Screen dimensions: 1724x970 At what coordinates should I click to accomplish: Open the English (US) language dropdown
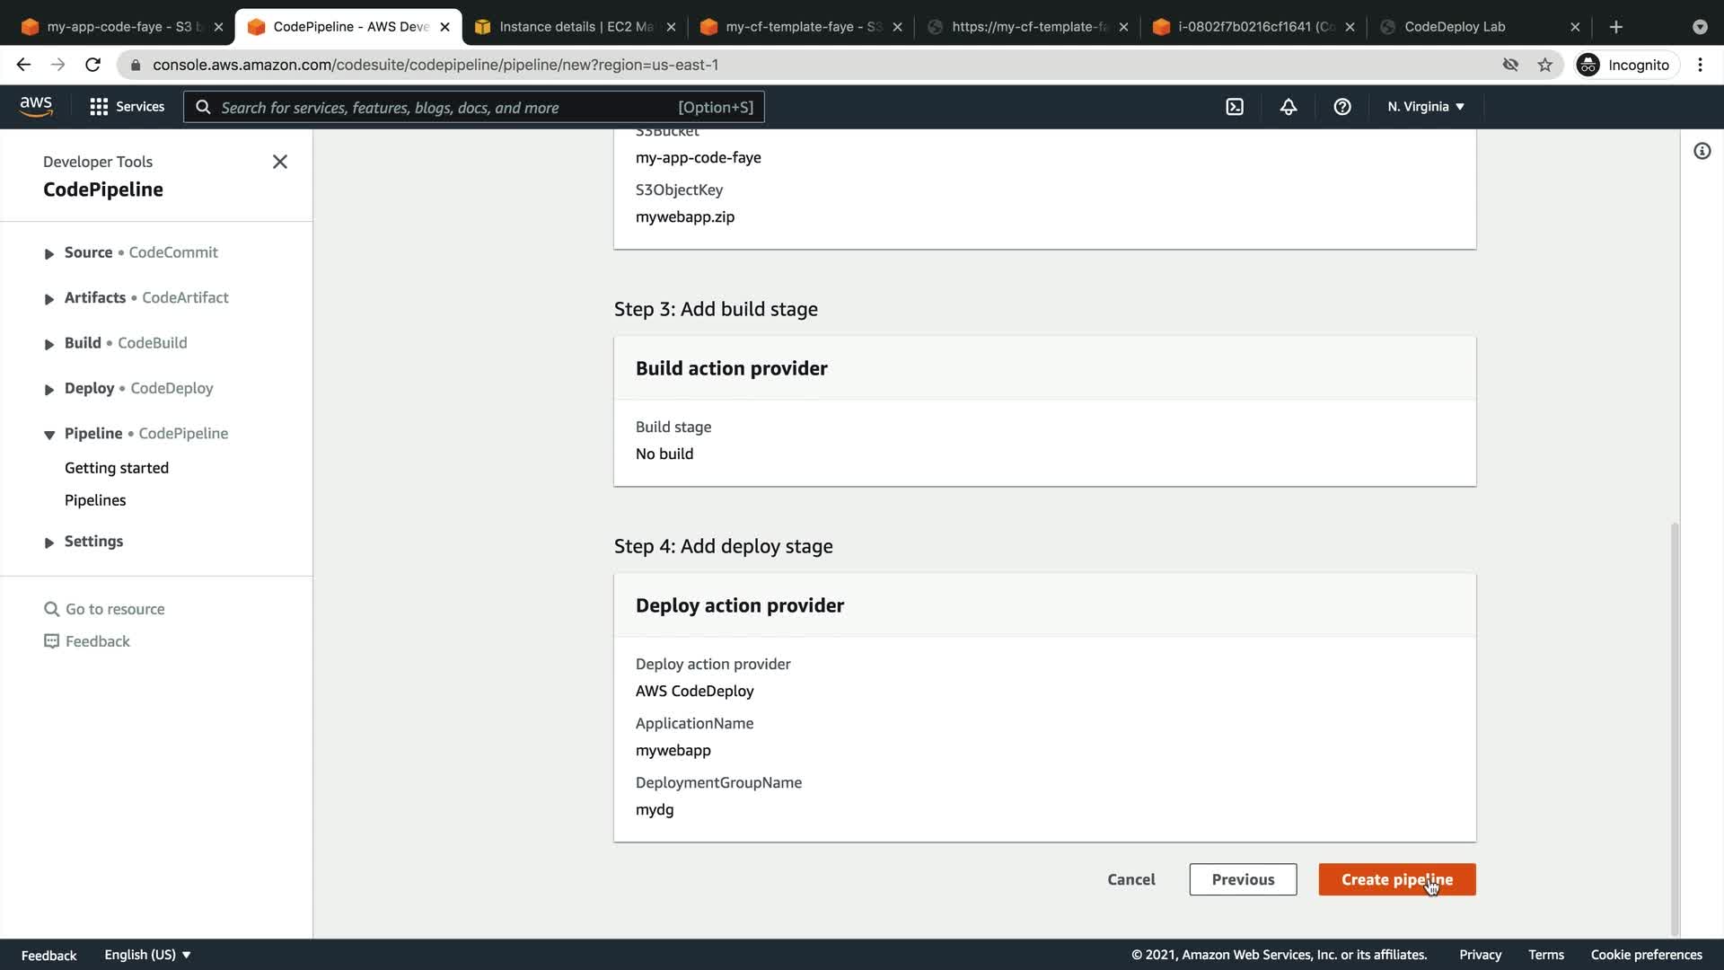(147, 955)
